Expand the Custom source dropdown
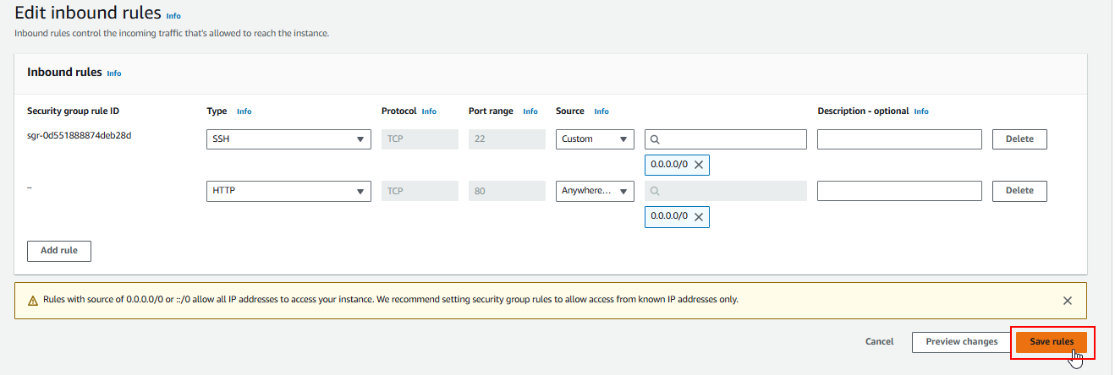The height and width of the screenshot is (375, 1115). [595, 139]
